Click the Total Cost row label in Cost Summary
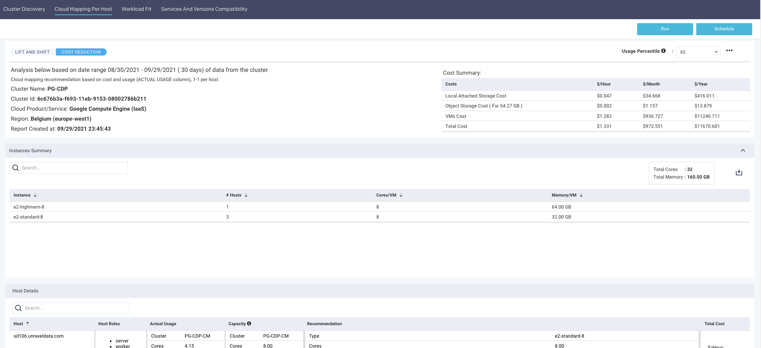 (x=456, y=126)
